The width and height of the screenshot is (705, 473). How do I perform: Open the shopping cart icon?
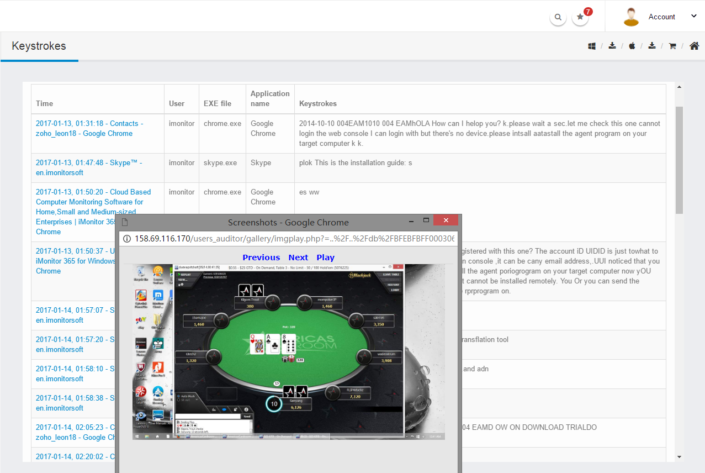pos(672,46)
